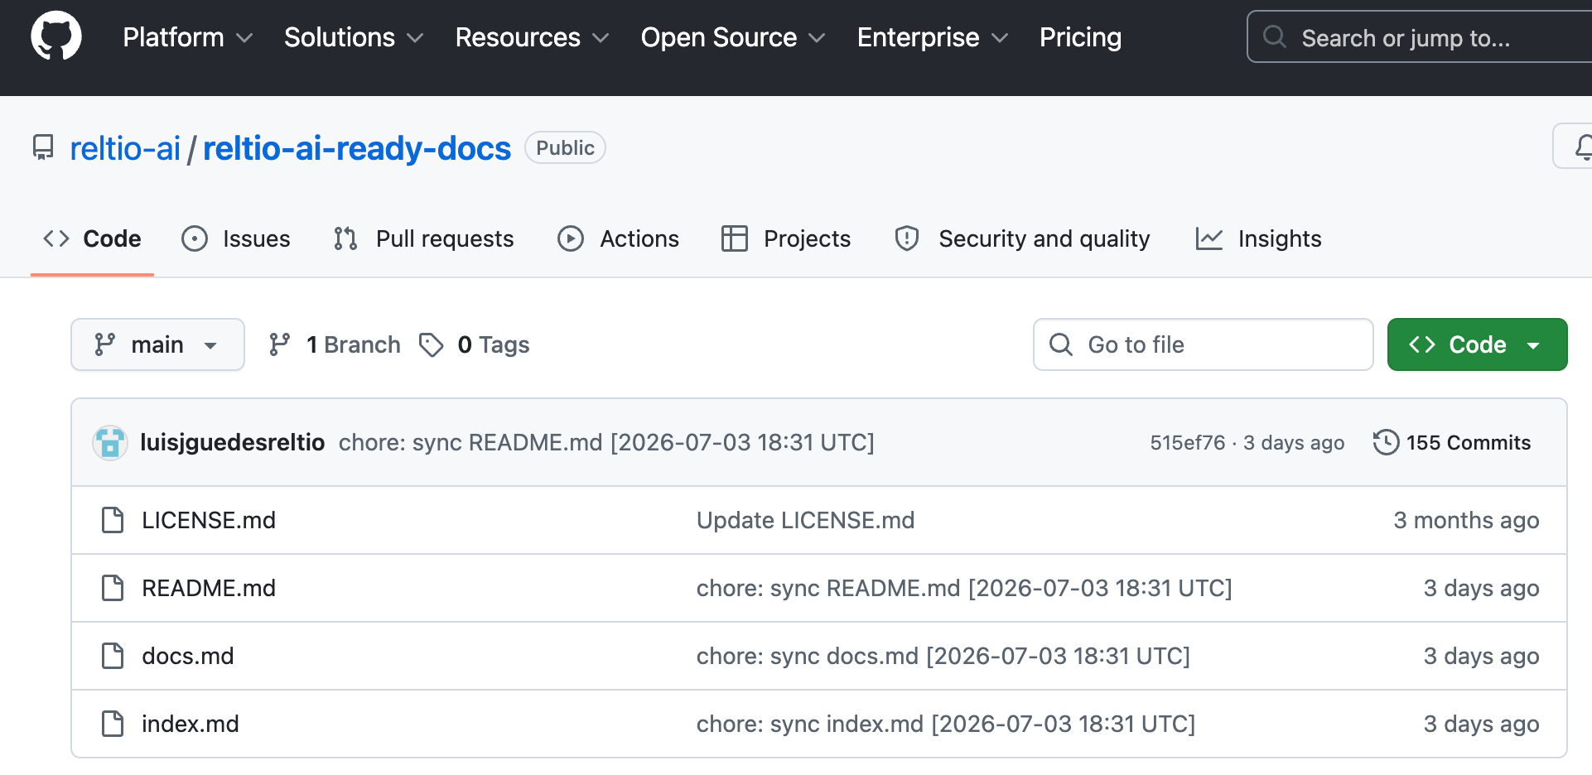
Task: Click the search icon in the header
Action: [1275, 37]
